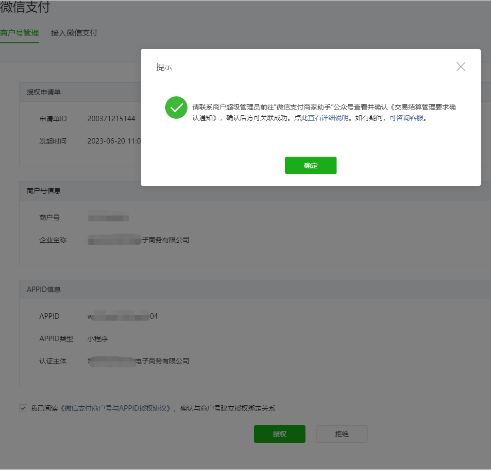Close the 提示 dialog with the X
Viewport: 491px width, 470px height.
460,67
